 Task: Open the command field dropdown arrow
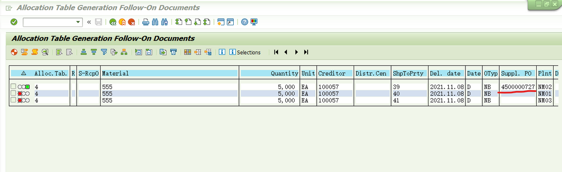[78, 22]
